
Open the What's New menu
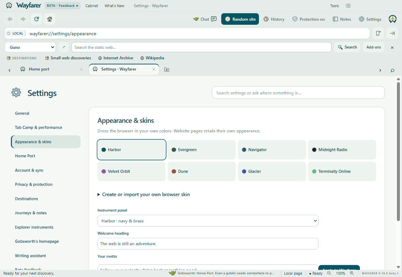coord(114,6)
